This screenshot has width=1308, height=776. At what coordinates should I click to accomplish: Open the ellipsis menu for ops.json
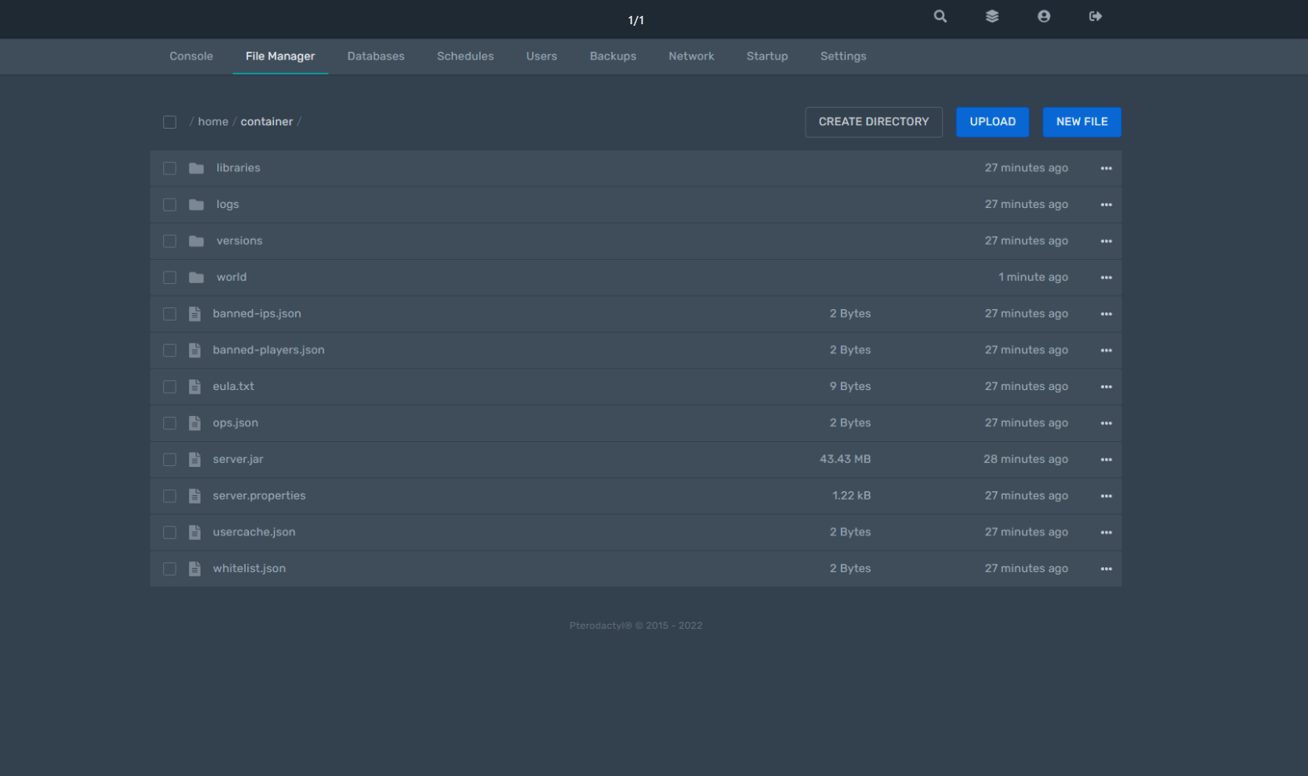pos(1106,424)
